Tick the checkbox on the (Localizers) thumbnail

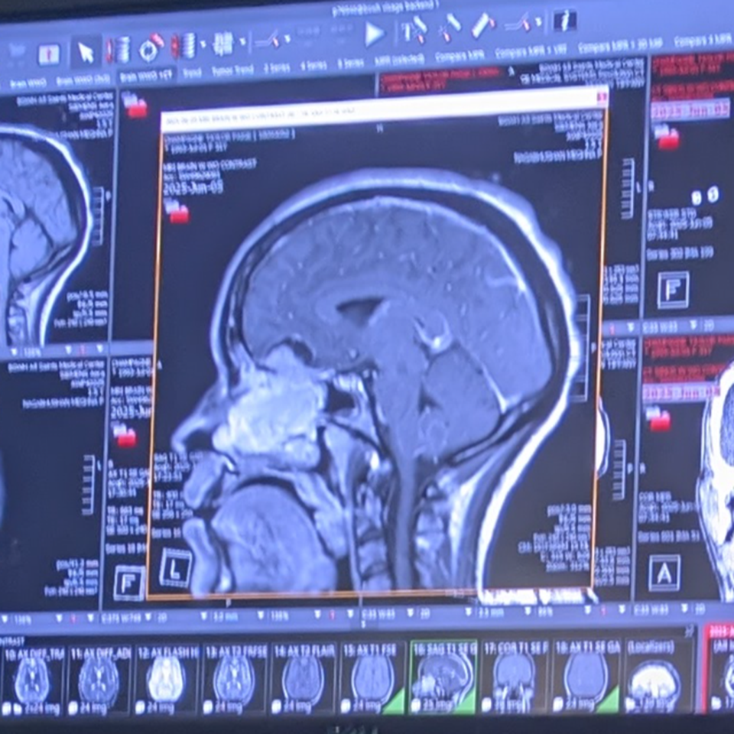tap(630, 703)
